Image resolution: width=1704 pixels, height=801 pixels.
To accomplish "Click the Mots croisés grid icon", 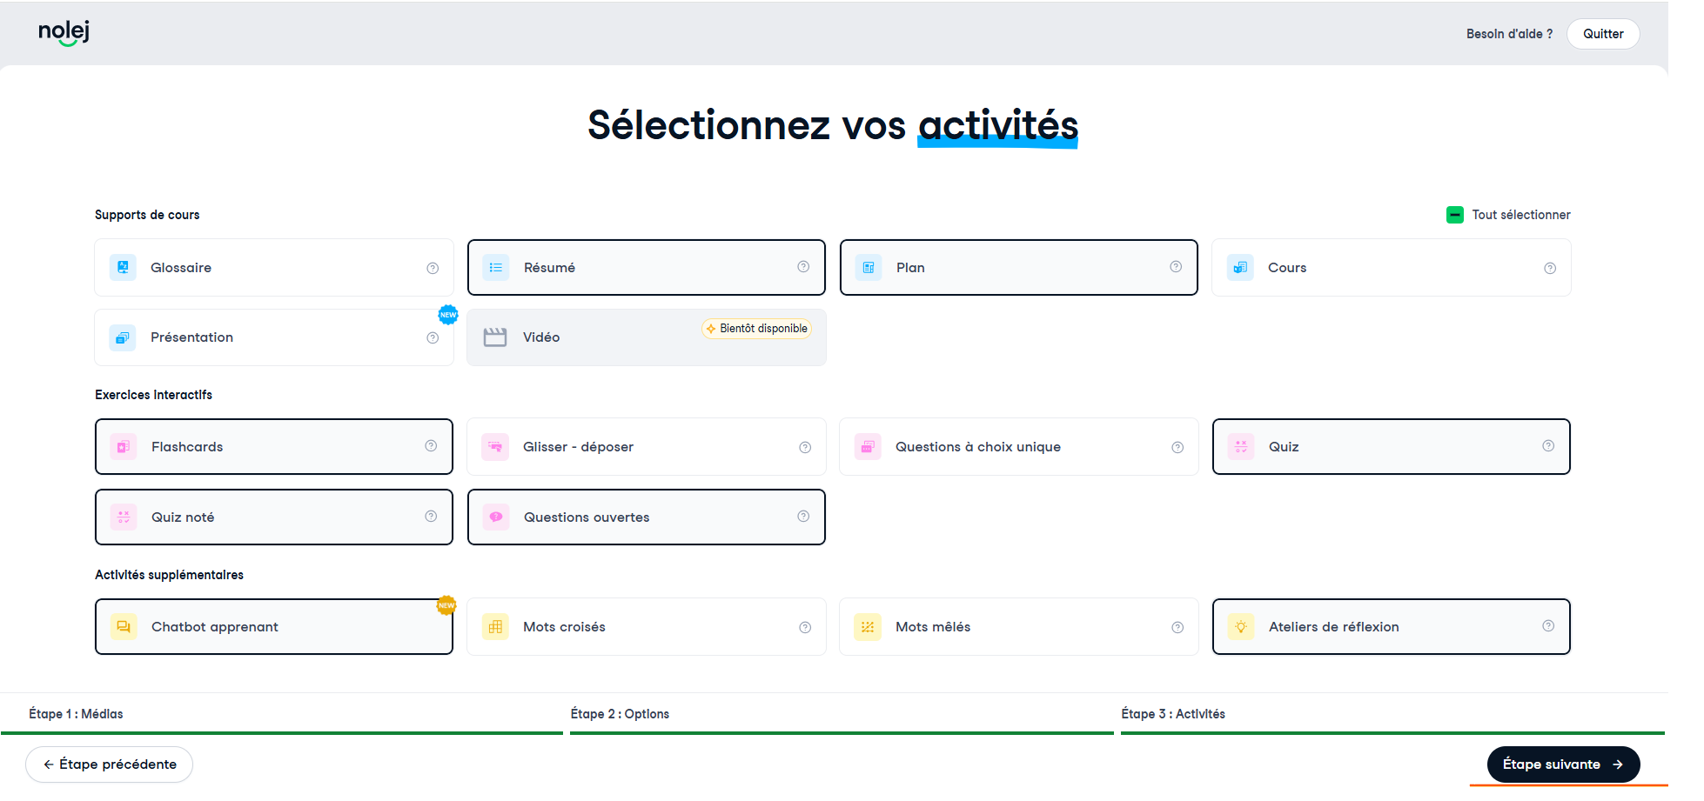I will 495,627.
